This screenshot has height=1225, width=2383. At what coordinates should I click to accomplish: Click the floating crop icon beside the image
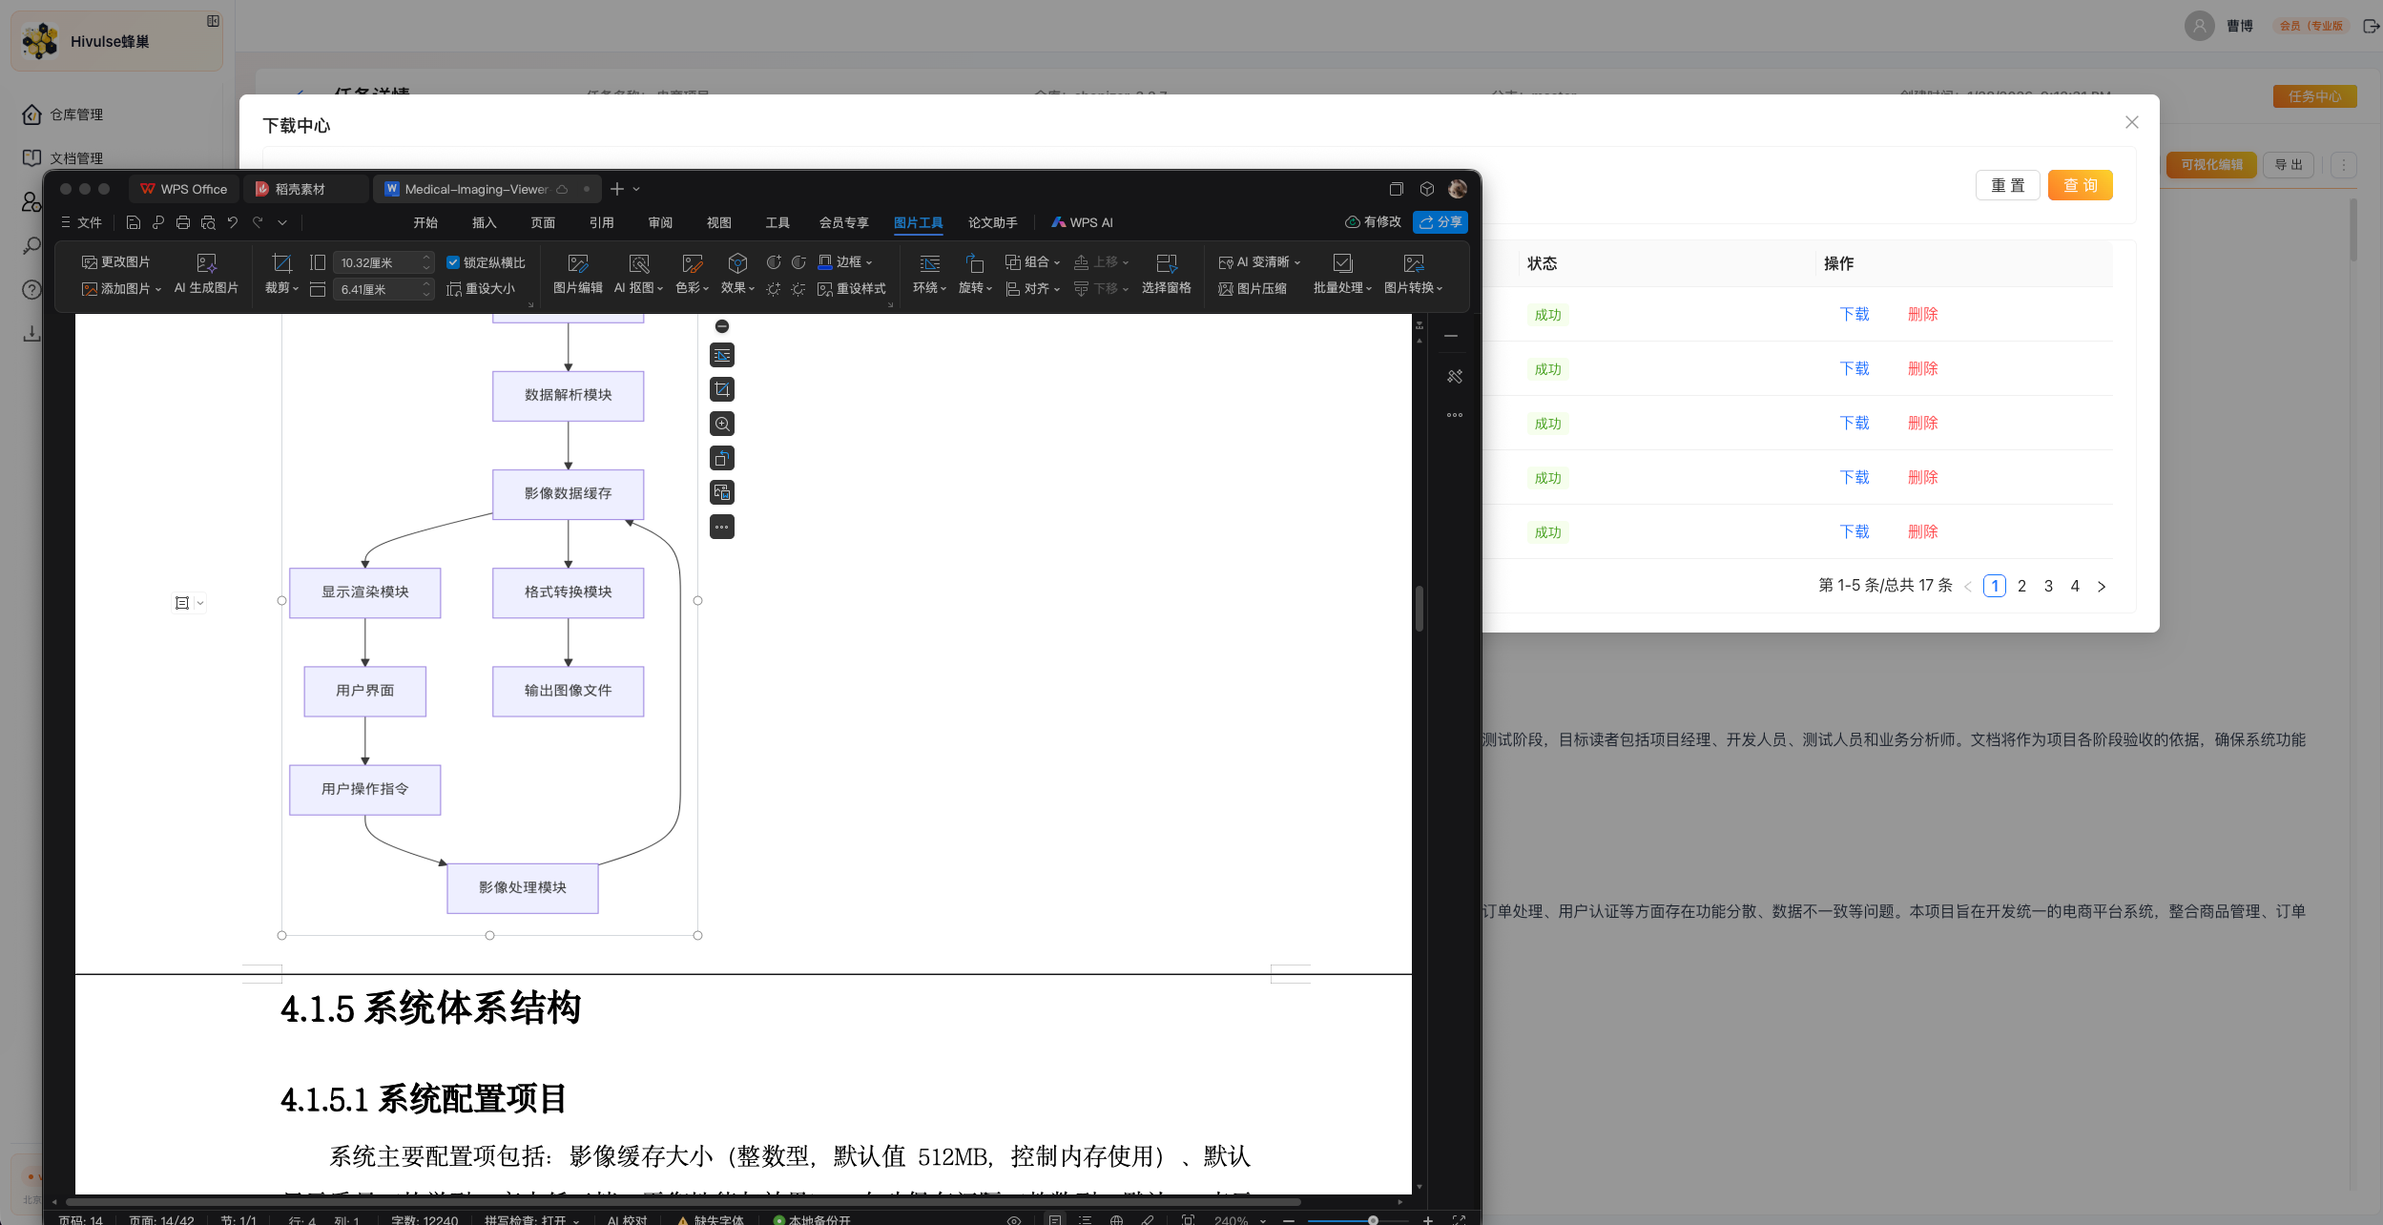click(722, 389)
